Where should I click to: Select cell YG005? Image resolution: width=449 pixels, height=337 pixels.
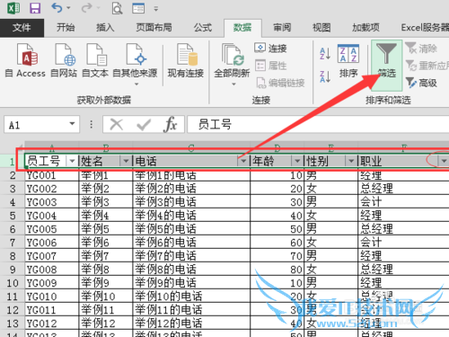pyautogui.click(x=52, y=229)
